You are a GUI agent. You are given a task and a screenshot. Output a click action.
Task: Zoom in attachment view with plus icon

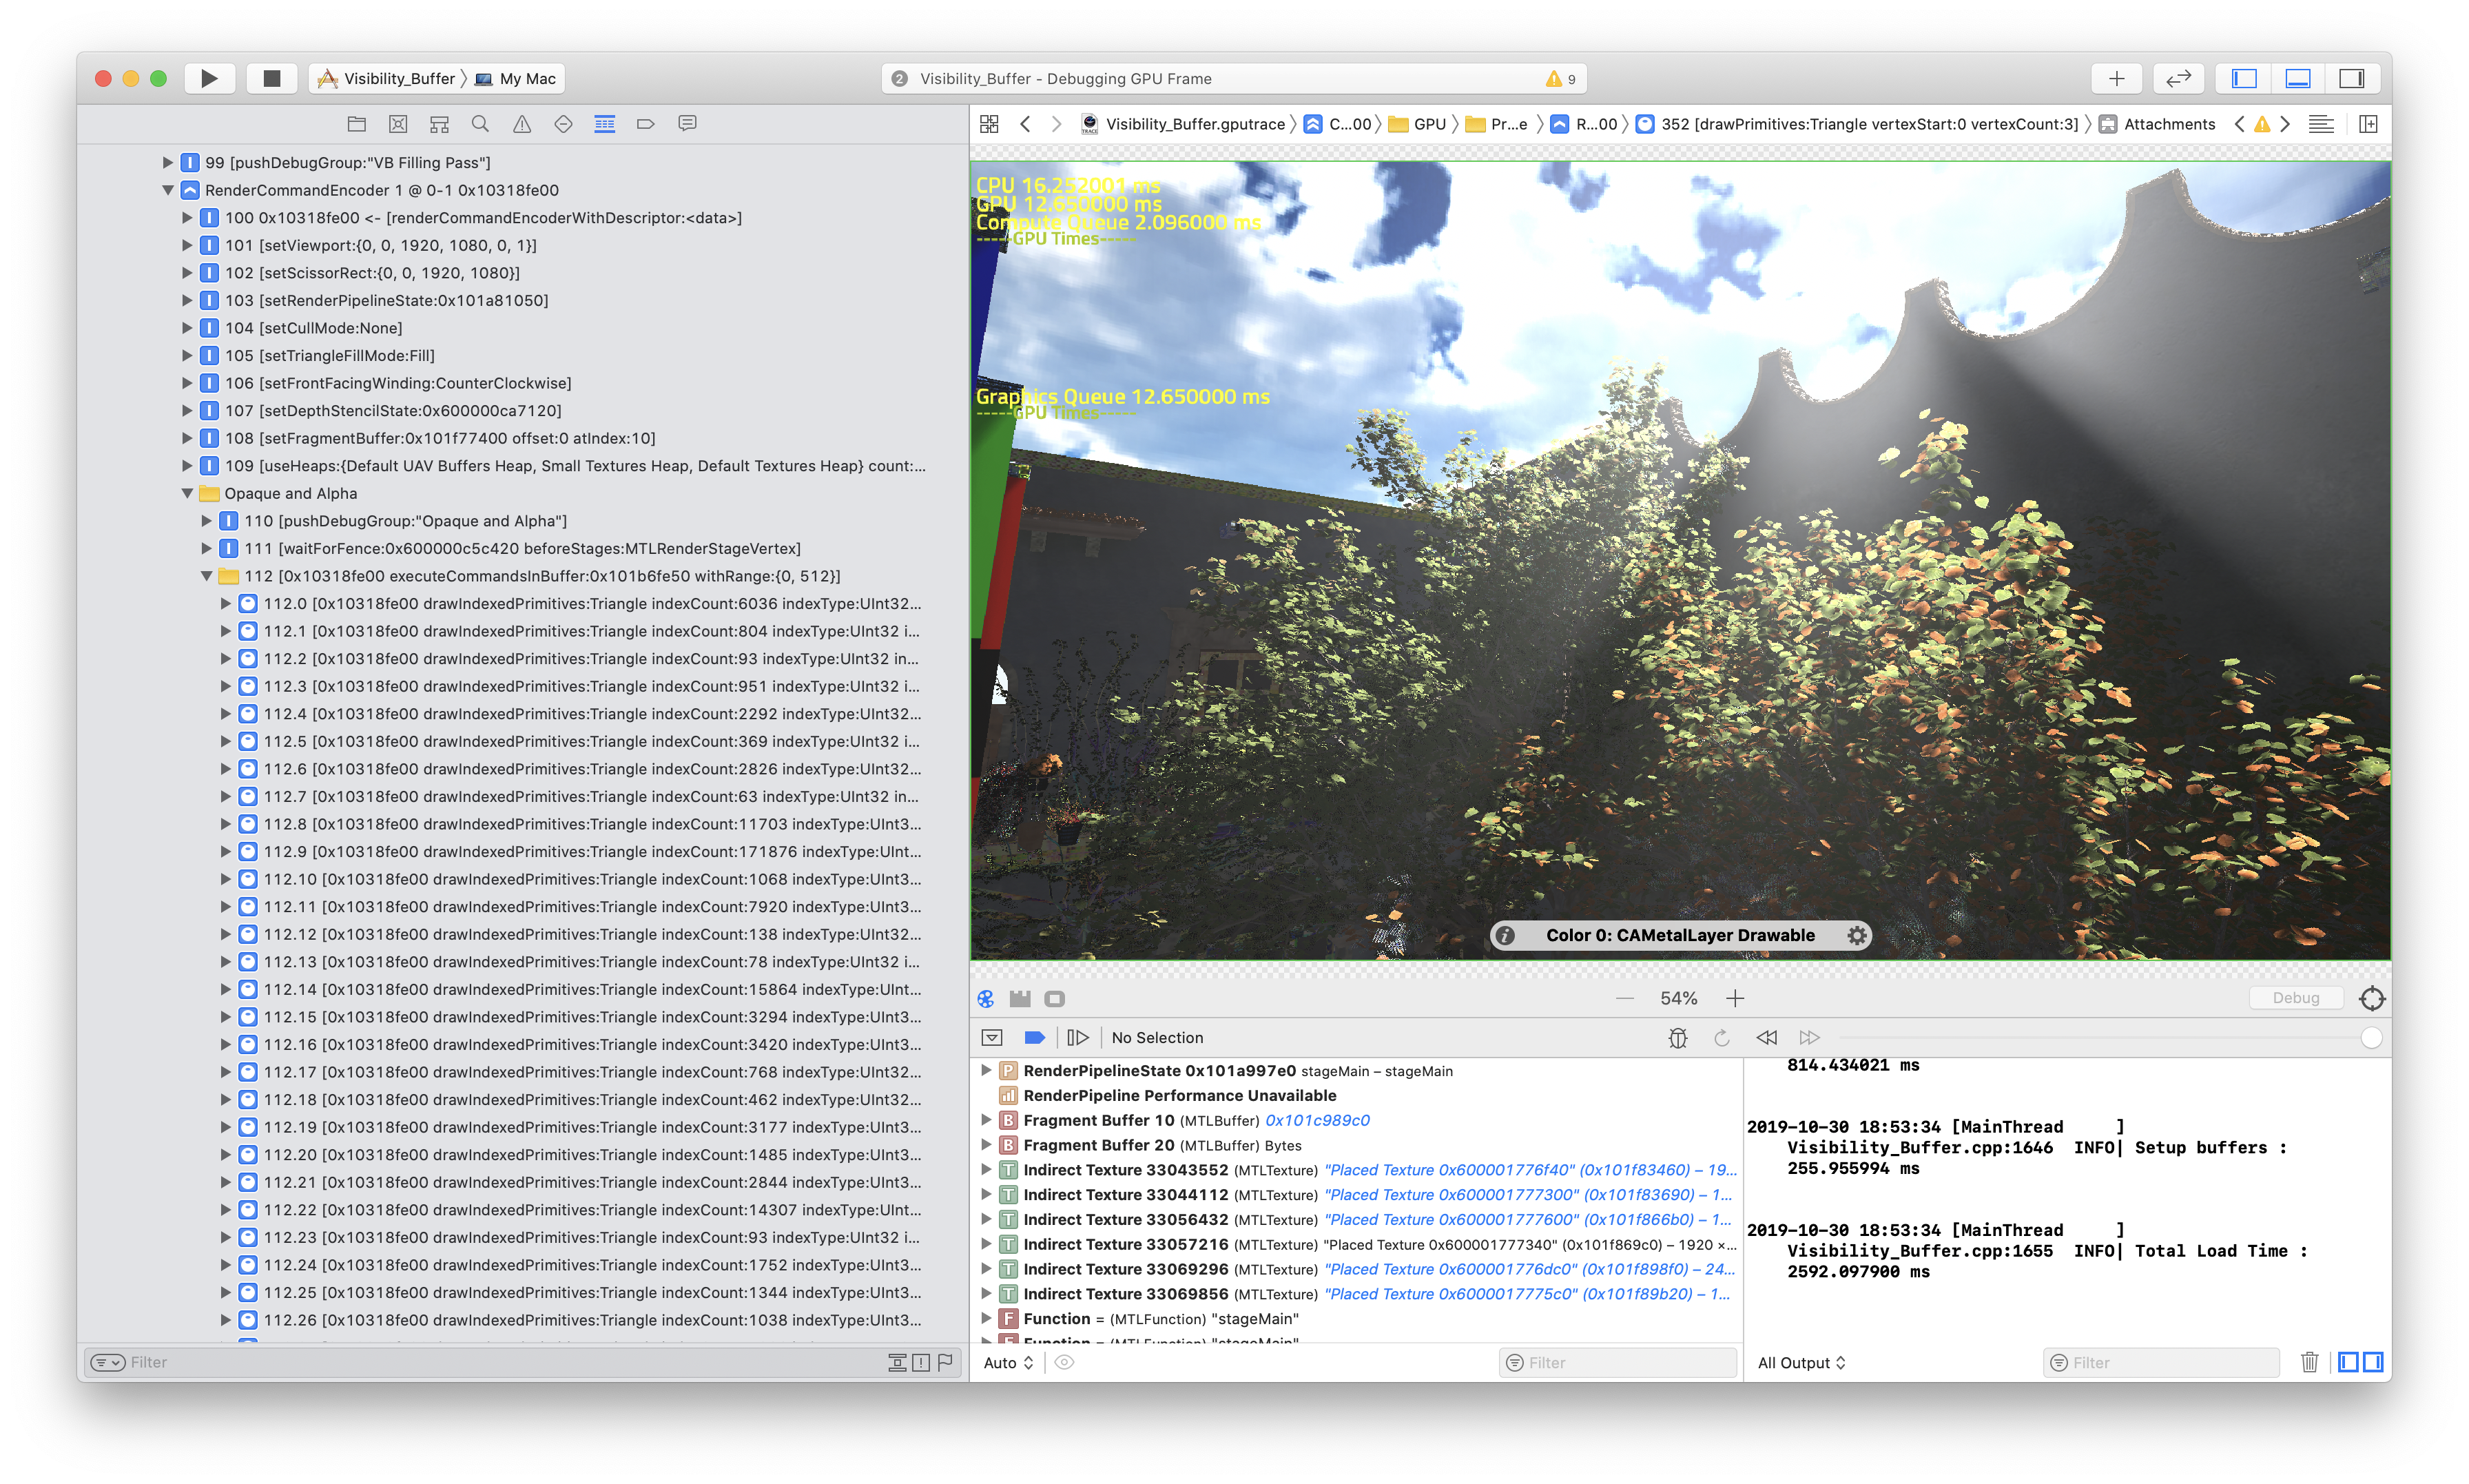coord(1735,998)
